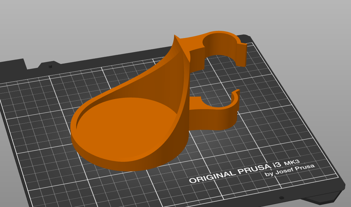This screenshot has height=207, width=351.
Task: Click the 'by Josef Prusa' bed label
Action: pos(289,170)
